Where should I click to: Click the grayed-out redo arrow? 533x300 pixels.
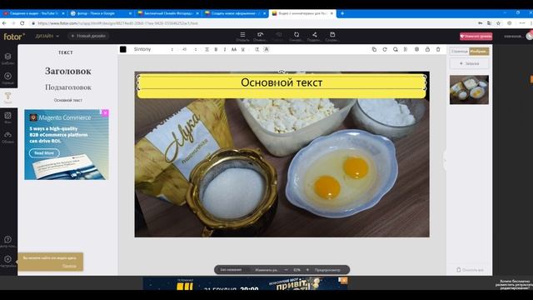coord(278,34)
